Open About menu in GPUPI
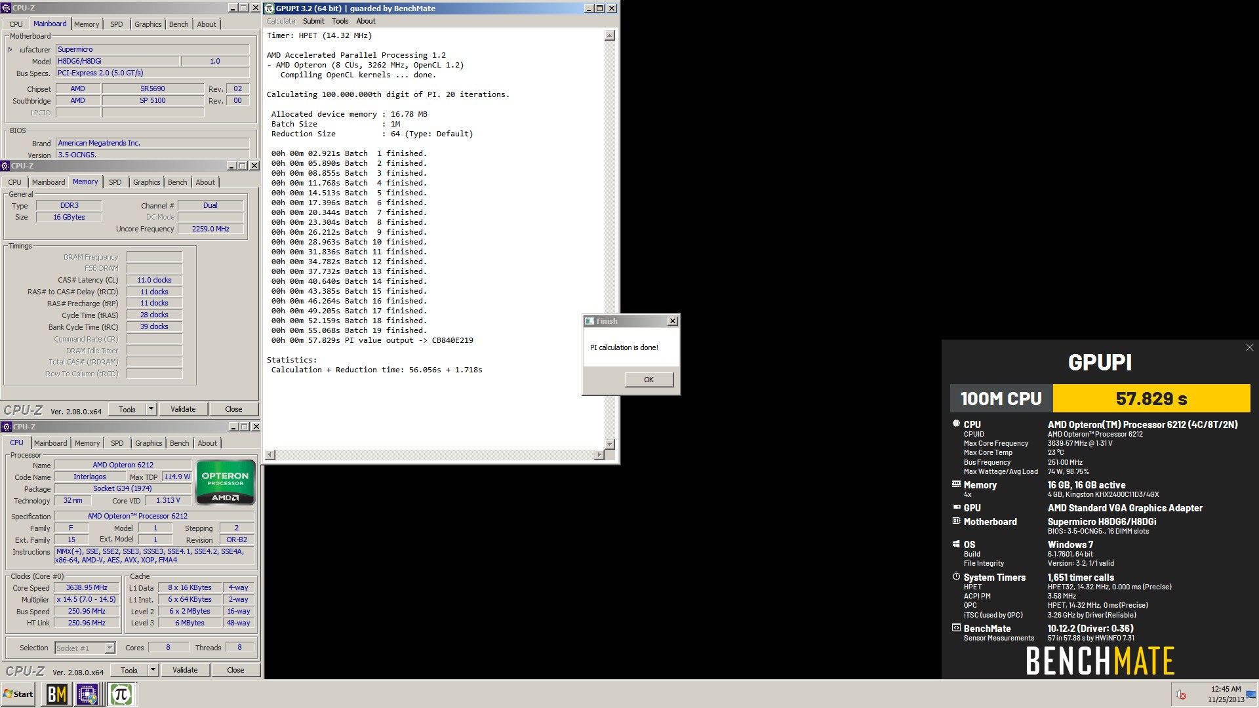This screenshot has height=708, width=1259. pyautogui.click(x=366, y=21)
